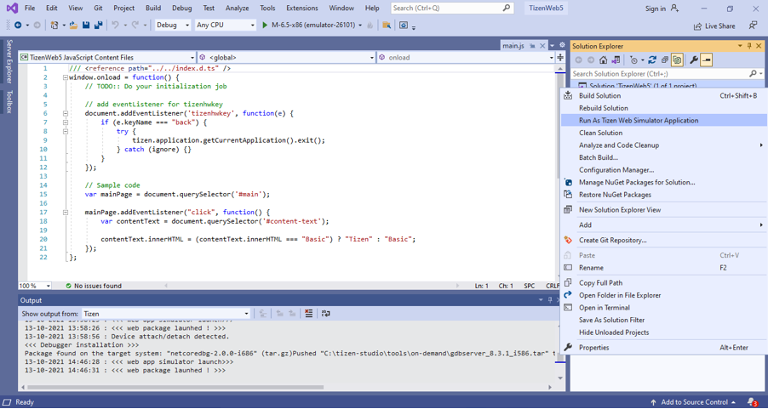The width and height of the screenshot is (768, 409).
Task: Click the Clear All icon in Output panel
Action: [x=309, y=314]
